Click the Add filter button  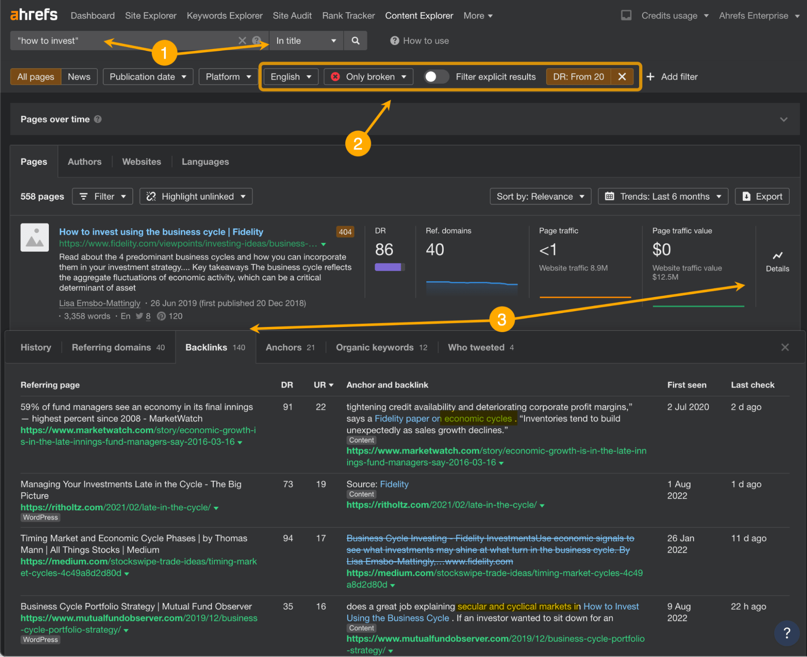pyautogui.click(x=673, y=76)
